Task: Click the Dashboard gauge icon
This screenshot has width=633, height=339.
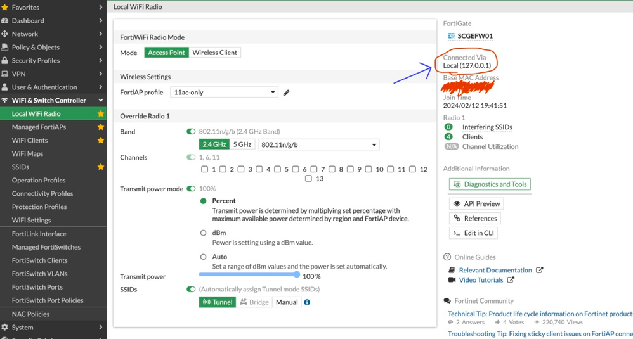Action: click(x=5, y=20)
